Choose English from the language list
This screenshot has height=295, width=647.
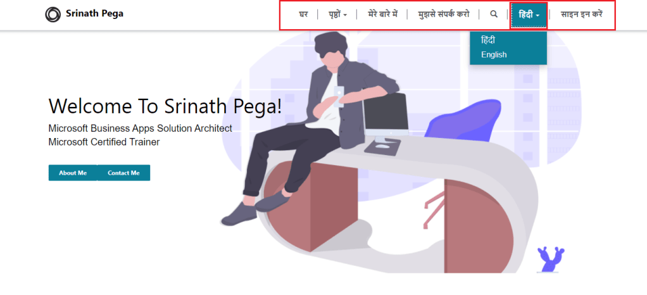[494, 54]
